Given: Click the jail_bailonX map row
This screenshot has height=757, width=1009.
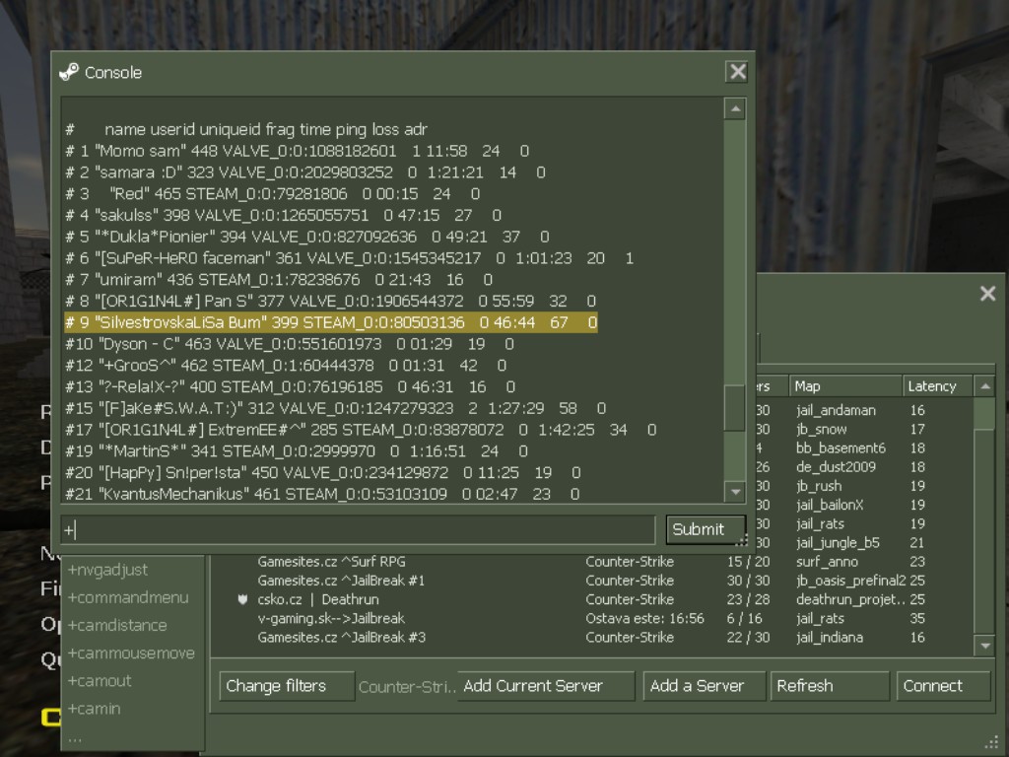Looking at the screenshot, I should coord(830,505).
